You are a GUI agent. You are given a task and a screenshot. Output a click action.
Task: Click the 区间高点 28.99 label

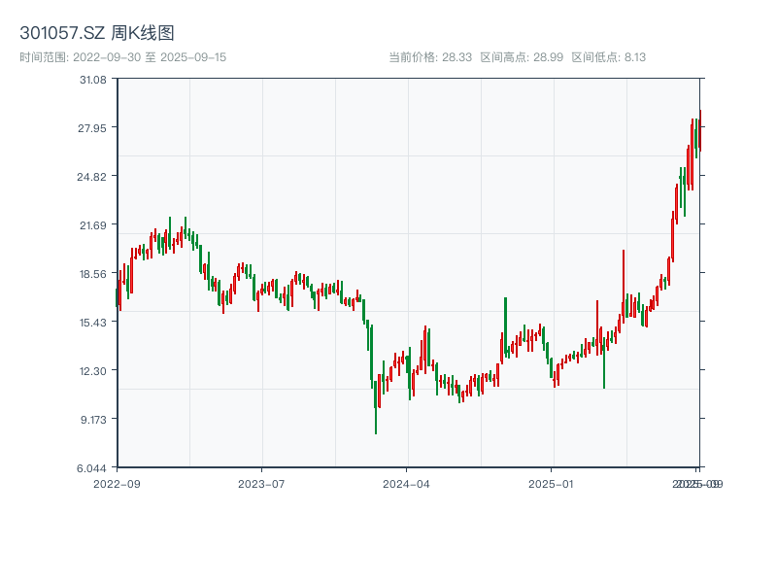522,57
